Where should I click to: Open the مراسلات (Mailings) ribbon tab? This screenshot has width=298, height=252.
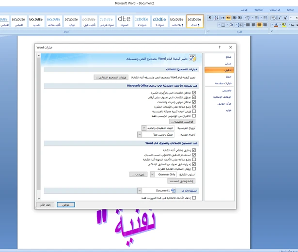275,10
